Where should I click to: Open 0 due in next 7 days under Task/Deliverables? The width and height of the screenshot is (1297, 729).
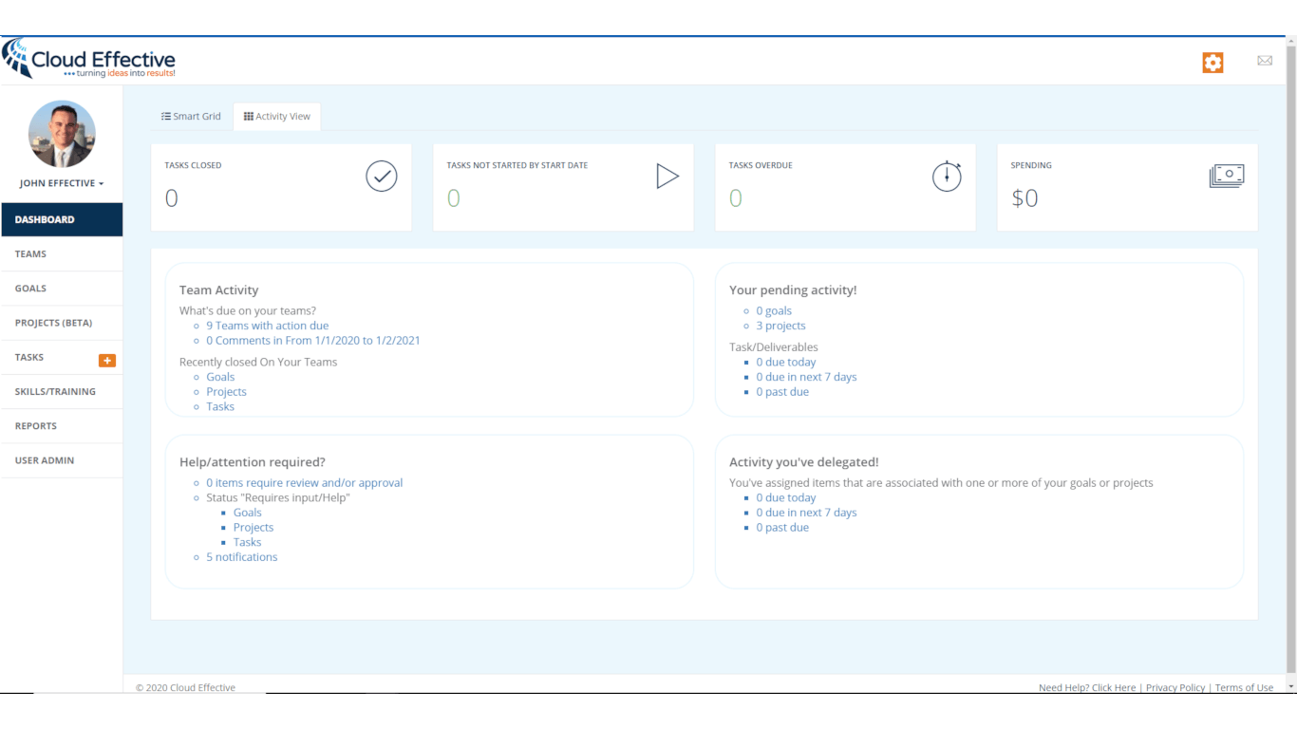pyautogui.click(x=806, y=377)
